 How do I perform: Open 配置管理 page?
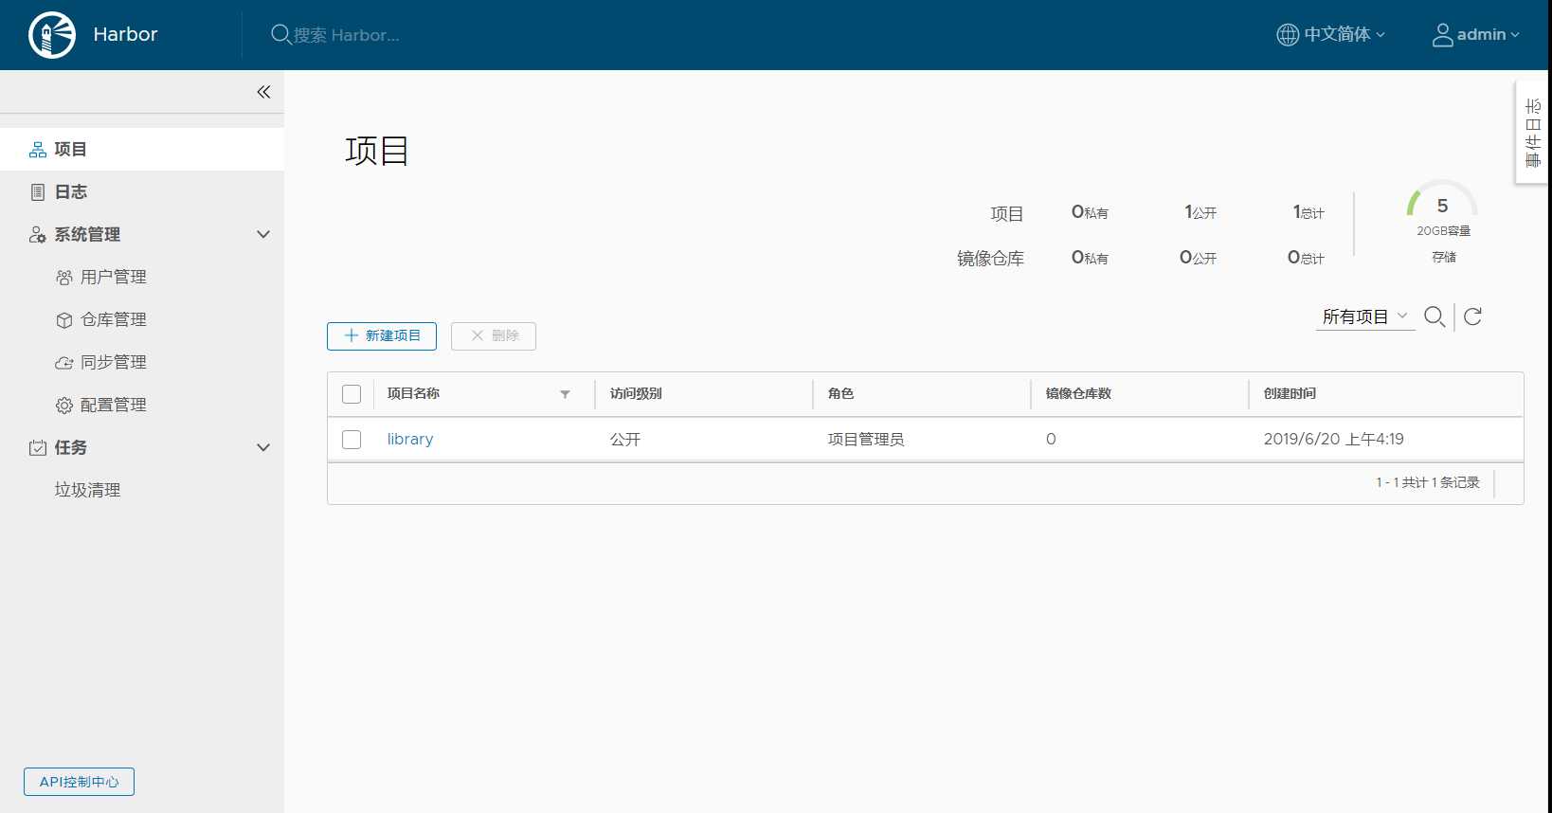point(113,406)
